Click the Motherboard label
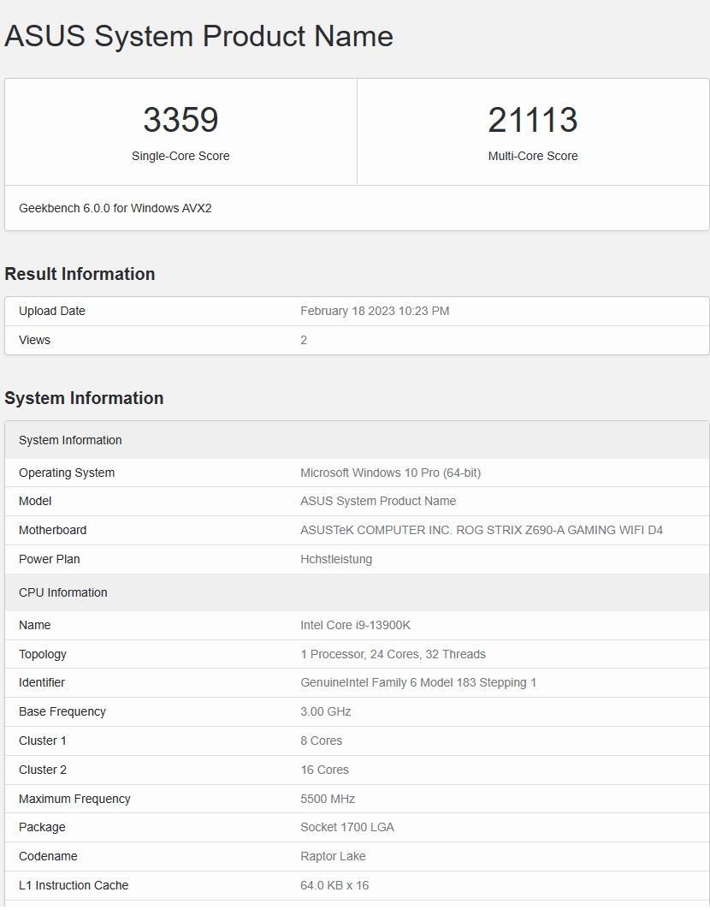Viewport: 710px width, 910px height. pyautogui.click(x=53, y=530)
